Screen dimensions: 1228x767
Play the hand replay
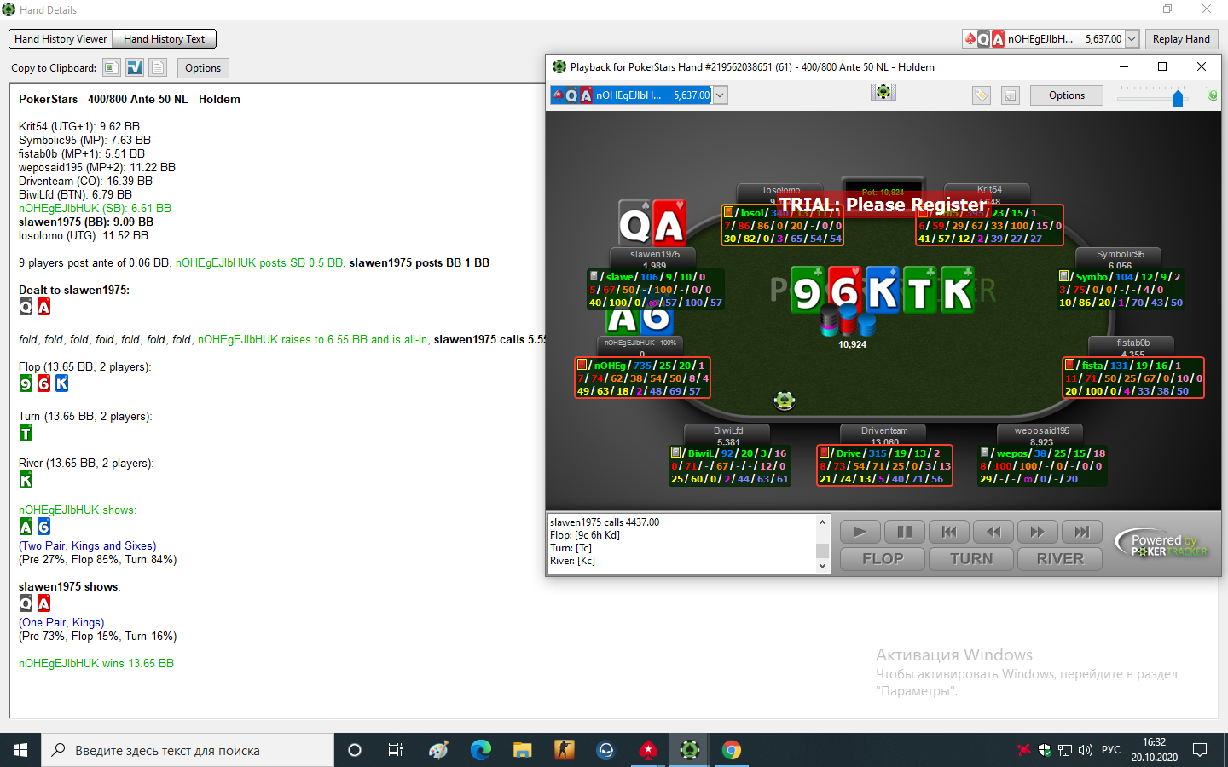coord(860,532)
